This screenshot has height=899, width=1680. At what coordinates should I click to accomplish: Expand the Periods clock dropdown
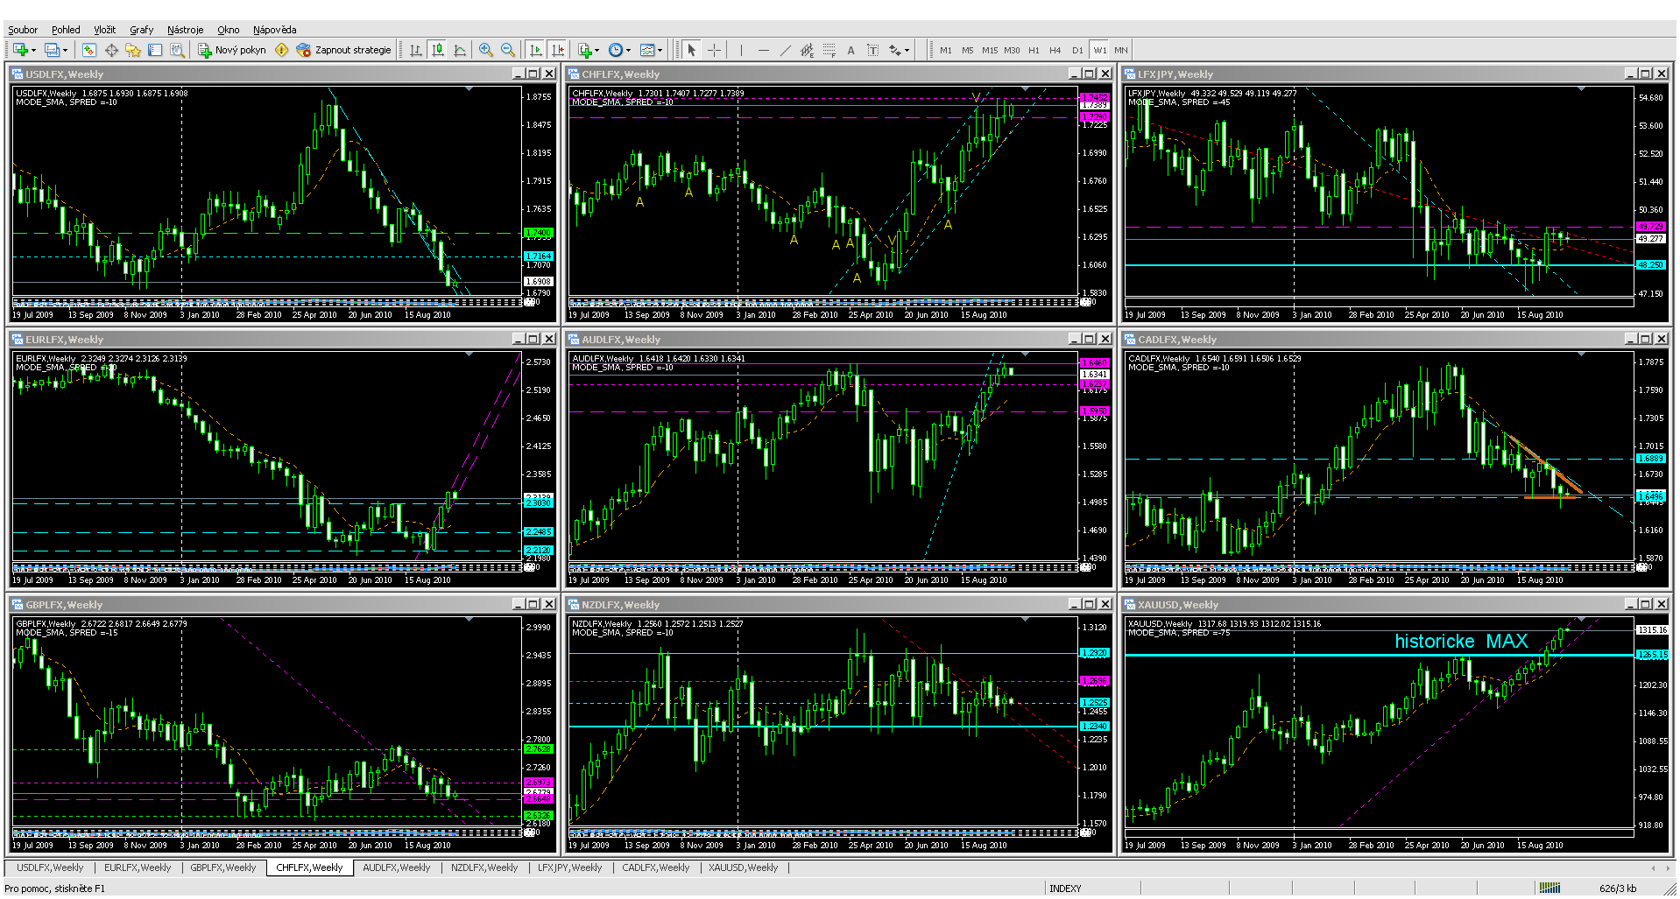pyautogui.click(x=628, y=50)
